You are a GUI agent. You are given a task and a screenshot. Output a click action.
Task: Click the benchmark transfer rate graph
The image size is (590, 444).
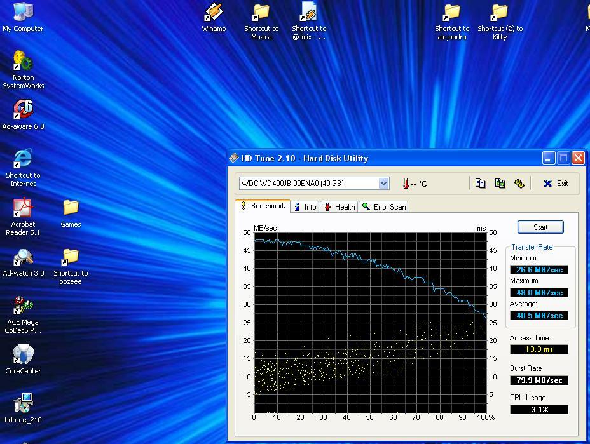370,323
